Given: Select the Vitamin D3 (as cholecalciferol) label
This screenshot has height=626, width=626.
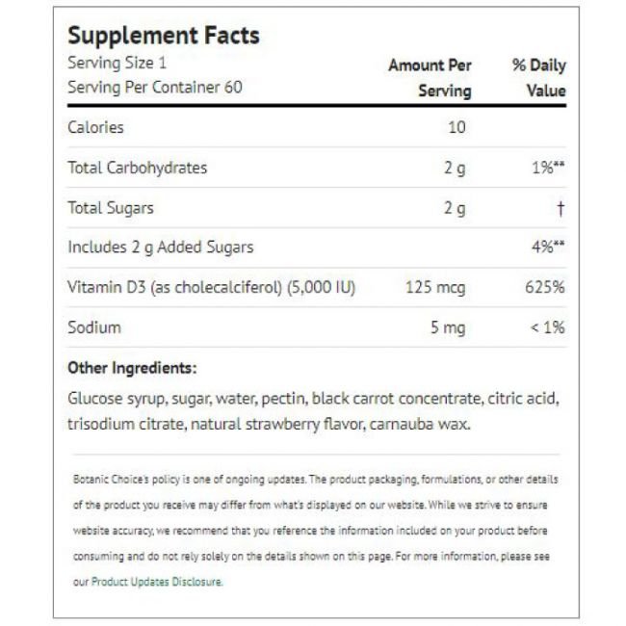Looking at the screenshot, I should 212,287.
